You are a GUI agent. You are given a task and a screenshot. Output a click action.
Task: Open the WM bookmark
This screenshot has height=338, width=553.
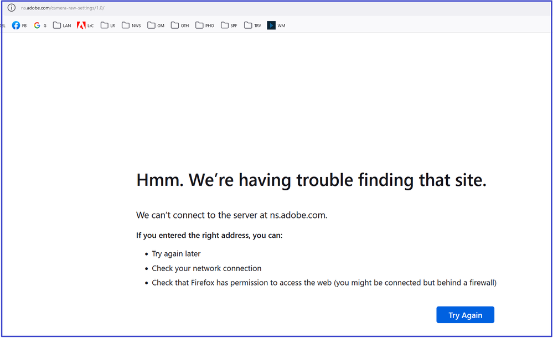(x=276, y=25)
